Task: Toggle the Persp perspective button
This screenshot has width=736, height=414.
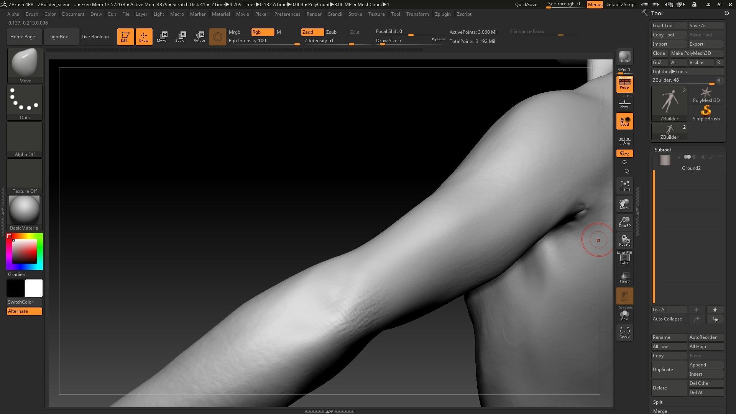Action: point(624,84)
